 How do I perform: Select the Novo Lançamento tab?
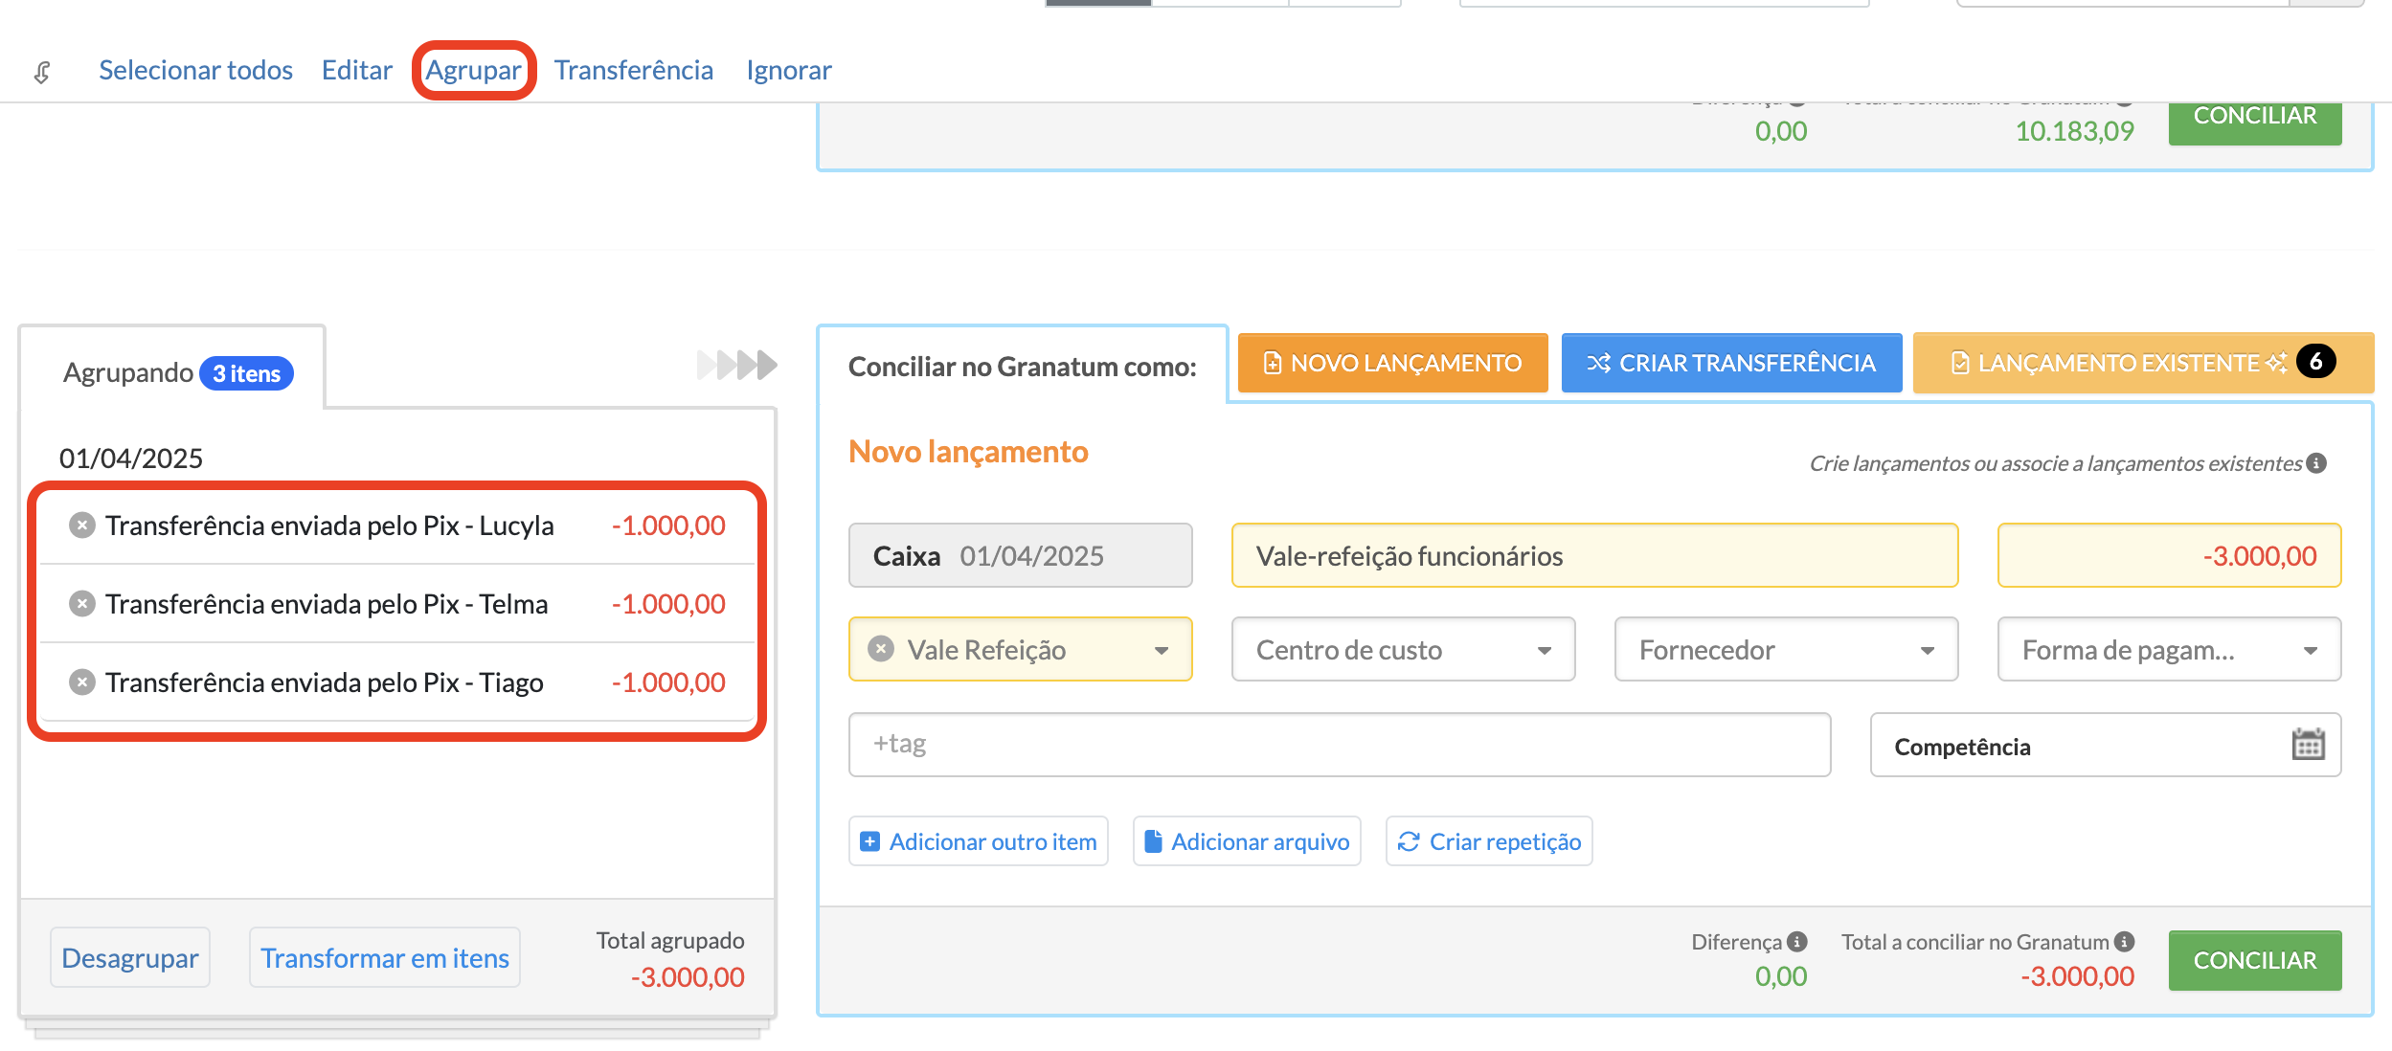(1392, 363)
